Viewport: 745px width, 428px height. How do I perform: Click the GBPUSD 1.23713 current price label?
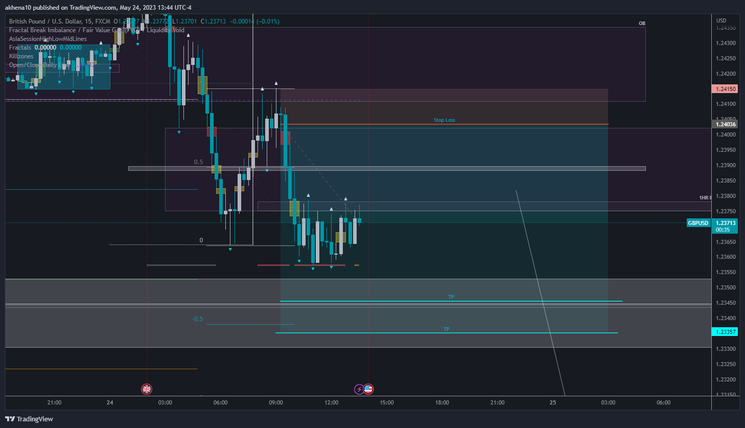tap(712, 223)
